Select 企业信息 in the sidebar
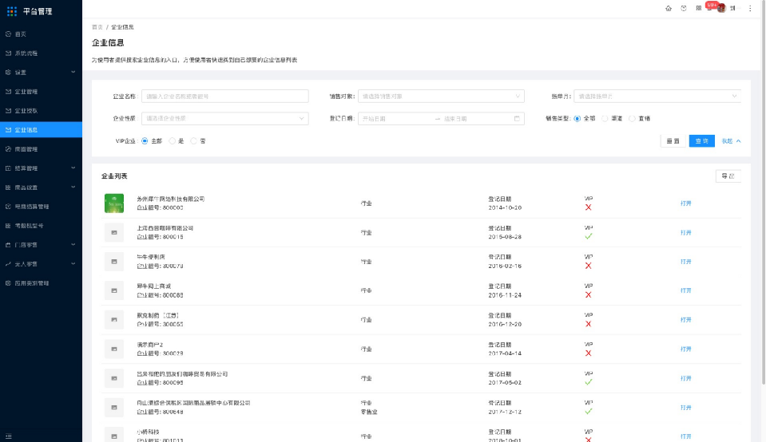Screen dimensions: 766x442 [41, 130]
